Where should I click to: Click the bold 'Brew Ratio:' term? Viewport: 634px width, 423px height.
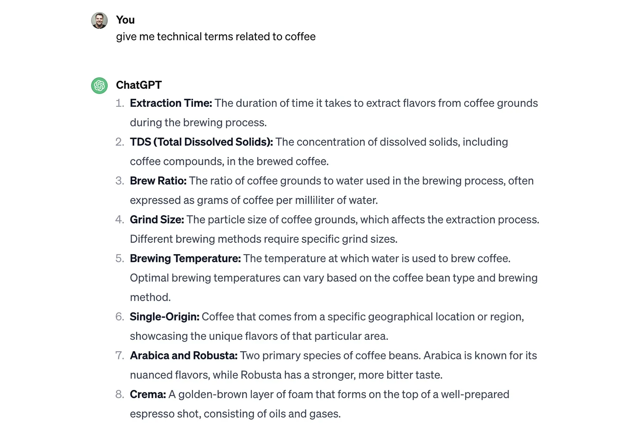click(x=158, y=181)
